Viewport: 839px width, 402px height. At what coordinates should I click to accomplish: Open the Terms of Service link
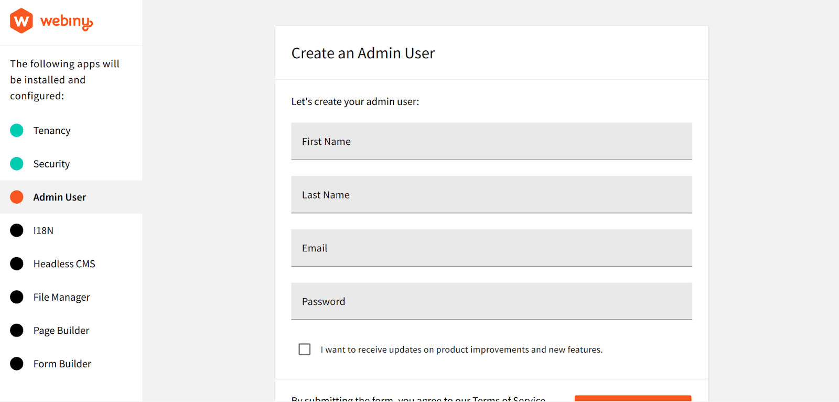tap(507, 399)
